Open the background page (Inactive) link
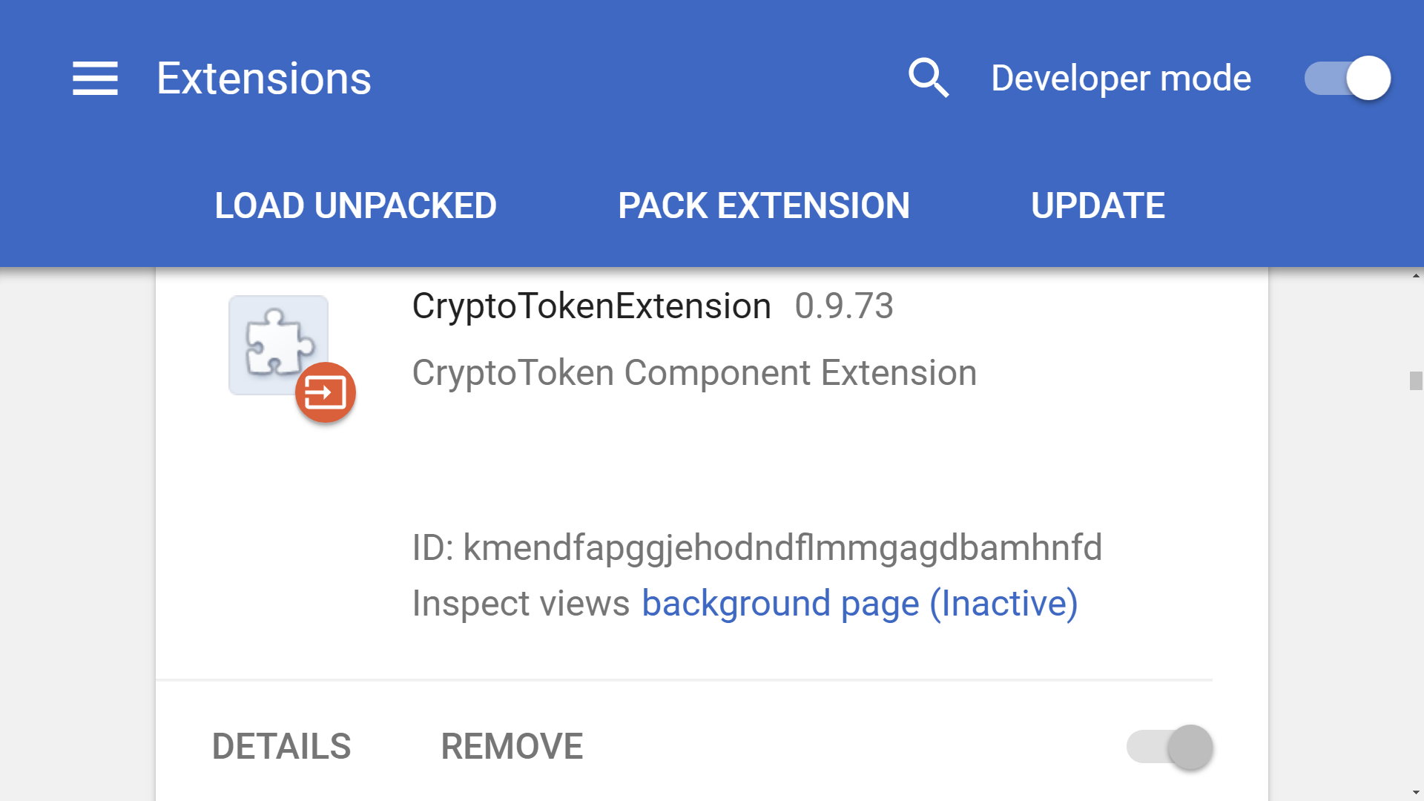 (x=860, y=603)
